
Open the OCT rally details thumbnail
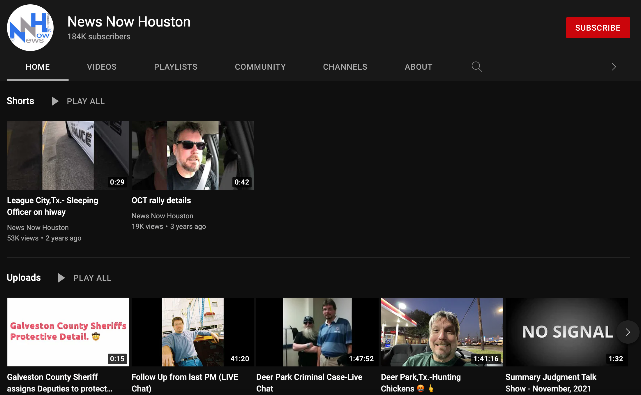click(x=193, y=155)
